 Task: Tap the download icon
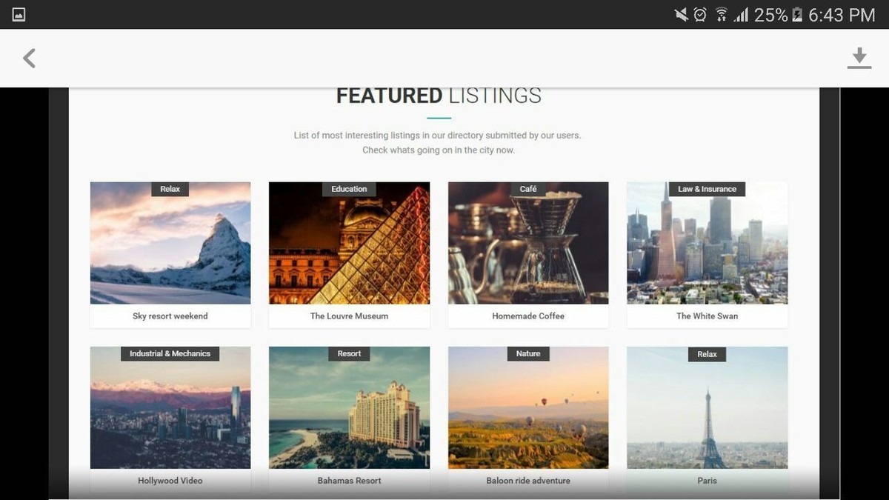tap(859, 59)
